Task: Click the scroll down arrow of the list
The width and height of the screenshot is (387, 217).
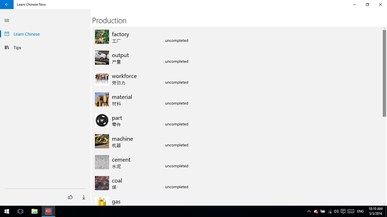Action: pyautogui.click(x=384, y=204)
